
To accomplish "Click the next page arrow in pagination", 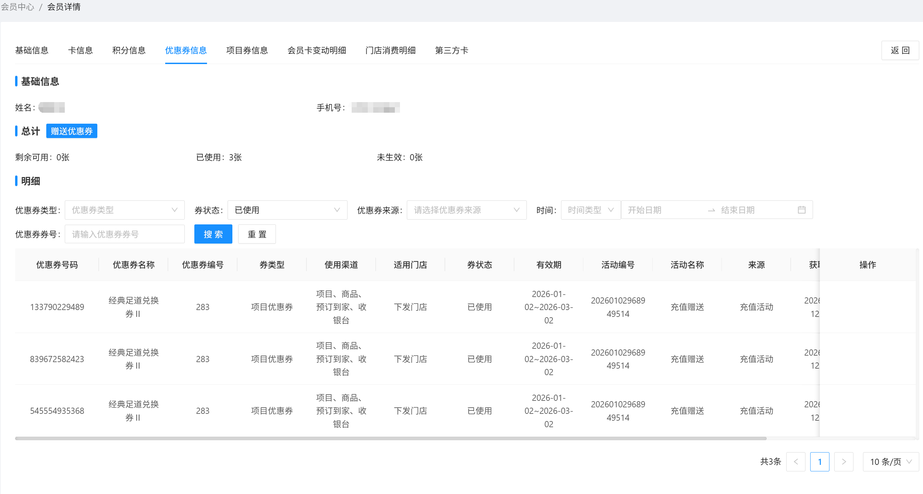I will tap(844, 462).
